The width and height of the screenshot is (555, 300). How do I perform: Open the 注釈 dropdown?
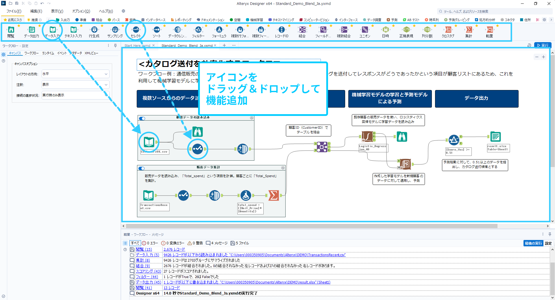75,85
